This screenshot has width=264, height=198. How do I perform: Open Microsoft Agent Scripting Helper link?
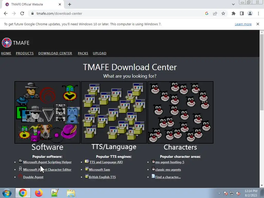point(47,162)
